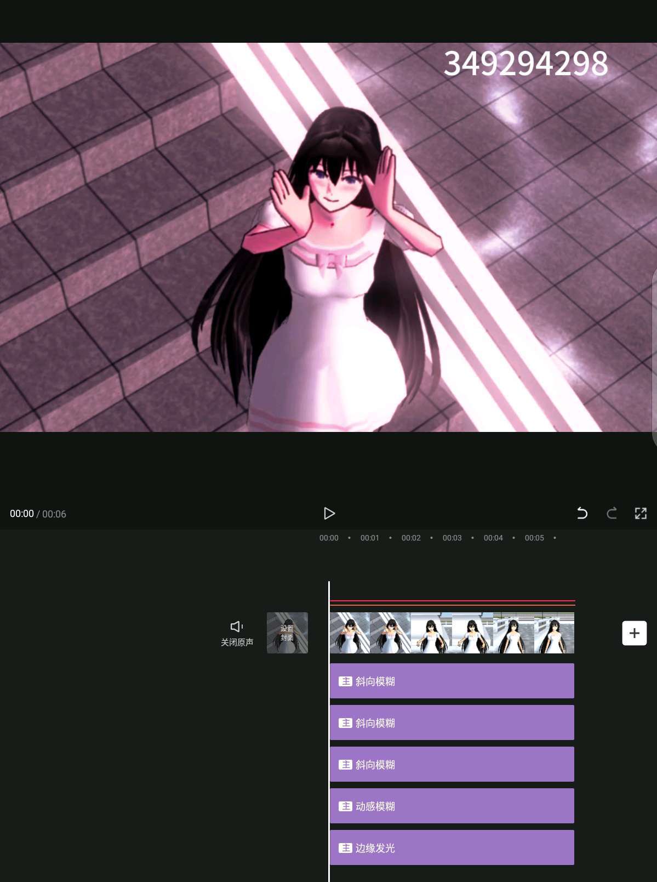Tap the girl character in the preview

click(x=329, y=263)
